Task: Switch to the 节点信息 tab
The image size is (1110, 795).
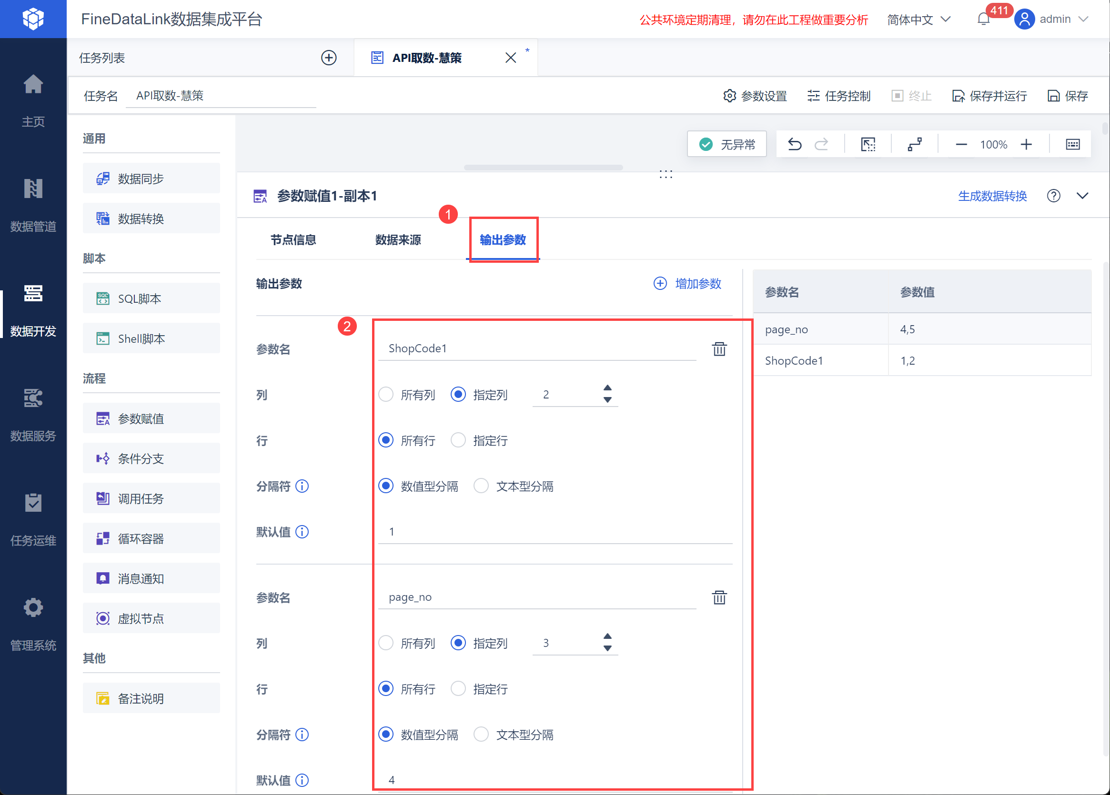Action: coord(293,239)
